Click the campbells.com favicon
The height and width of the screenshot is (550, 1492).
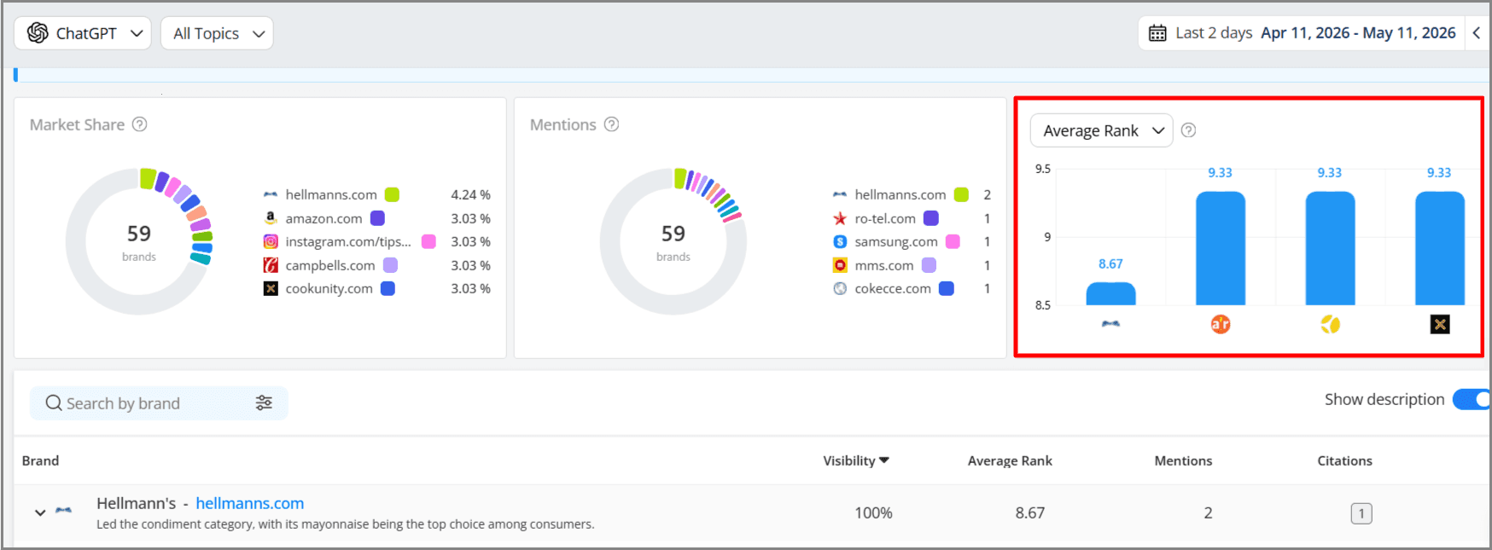click(x=271, y=265)
